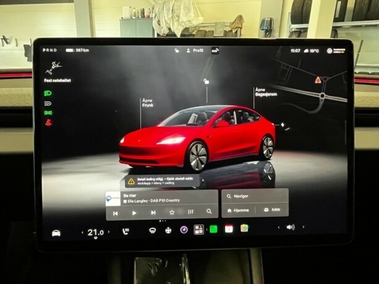
Task: Open the purple camera app icon
Action: point(184,230)
